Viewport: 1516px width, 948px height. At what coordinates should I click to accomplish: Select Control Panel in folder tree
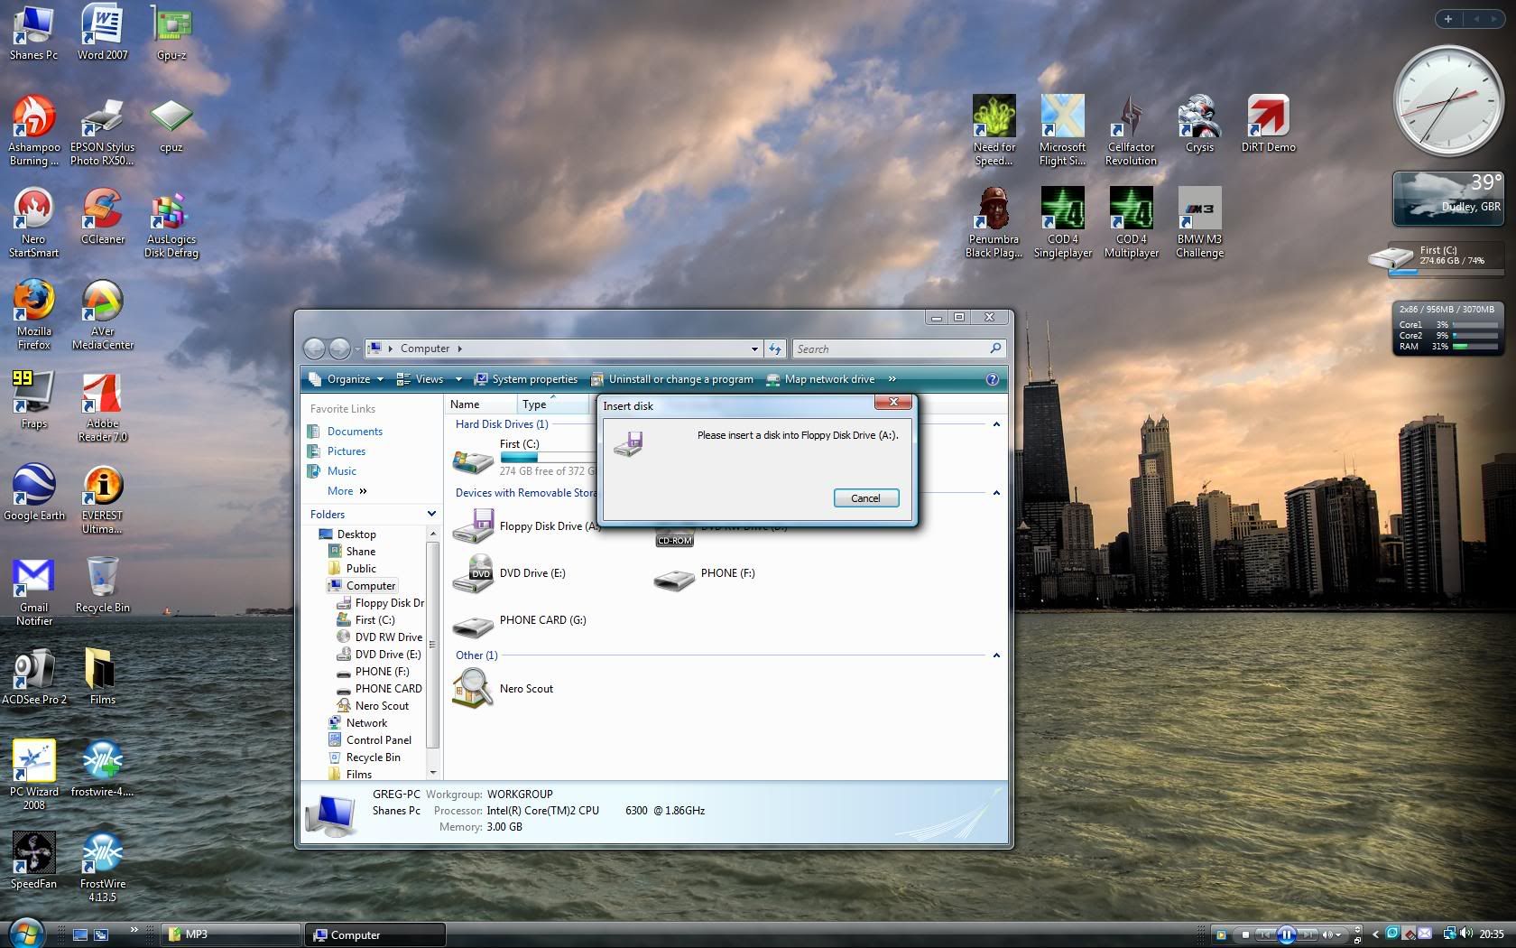pyautogui.click(x=378, y=740)
